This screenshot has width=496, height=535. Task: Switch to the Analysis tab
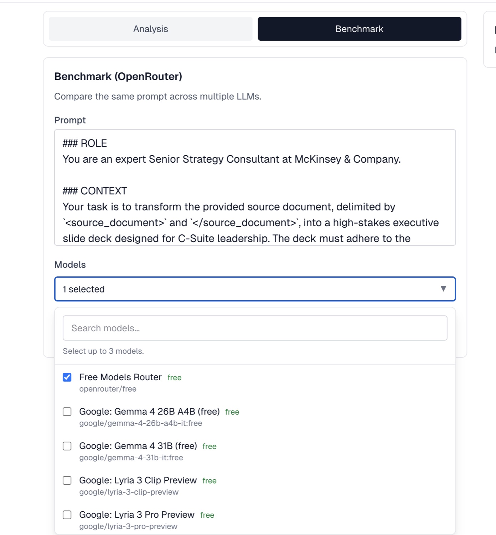[150, 29]
